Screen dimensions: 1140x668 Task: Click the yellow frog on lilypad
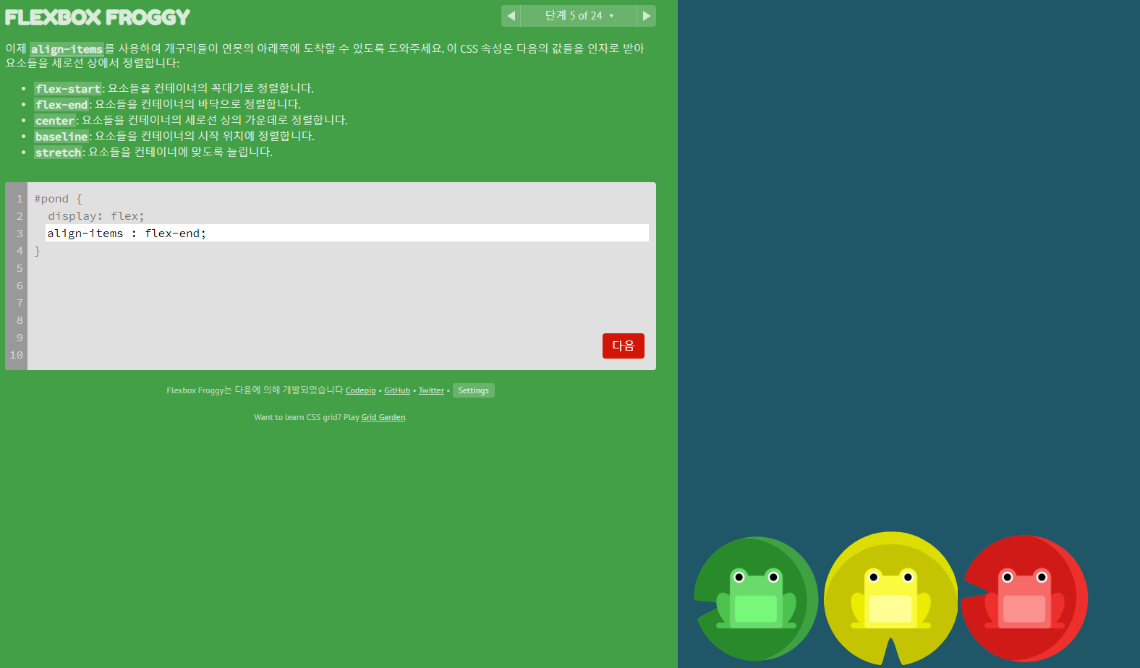tap(891, 599)
